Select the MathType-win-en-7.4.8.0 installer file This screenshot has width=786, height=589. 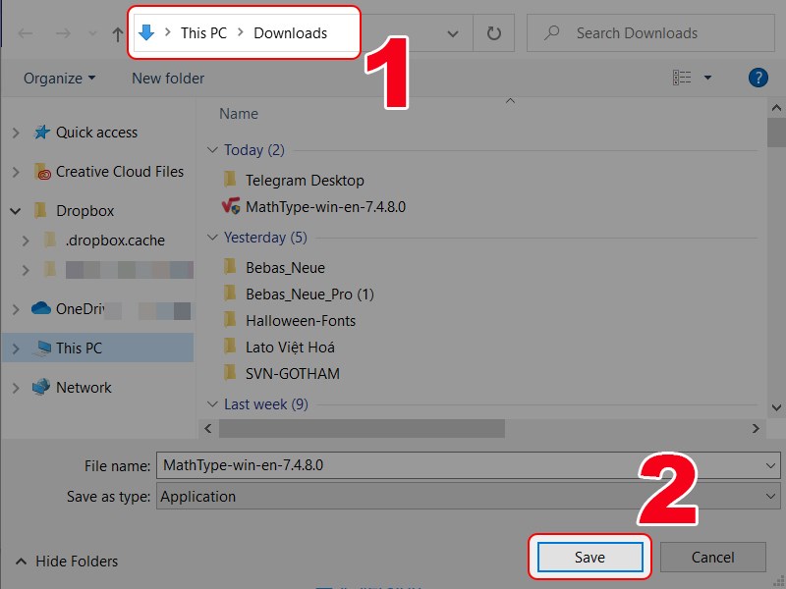click(307, 207)
